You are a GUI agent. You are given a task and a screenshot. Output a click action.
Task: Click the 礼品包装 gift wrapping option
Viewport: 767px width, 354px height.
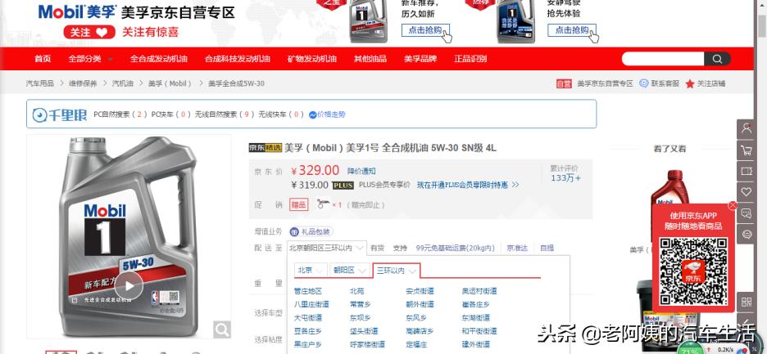(x=311, y=231)
